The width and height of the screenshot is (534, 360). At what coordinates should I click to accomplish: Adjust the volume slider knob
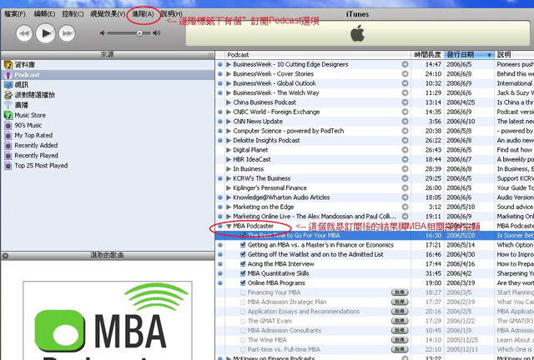coord(139,33)
